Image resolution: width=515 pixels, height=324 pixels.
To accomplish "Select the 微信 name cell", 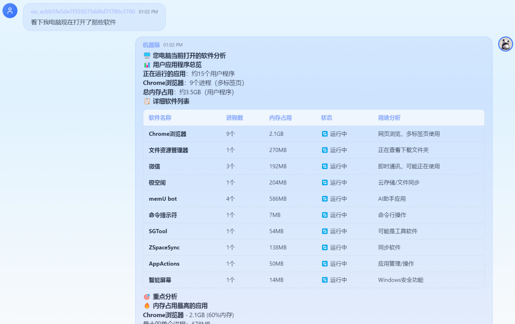I will click(x=154, y=166).
